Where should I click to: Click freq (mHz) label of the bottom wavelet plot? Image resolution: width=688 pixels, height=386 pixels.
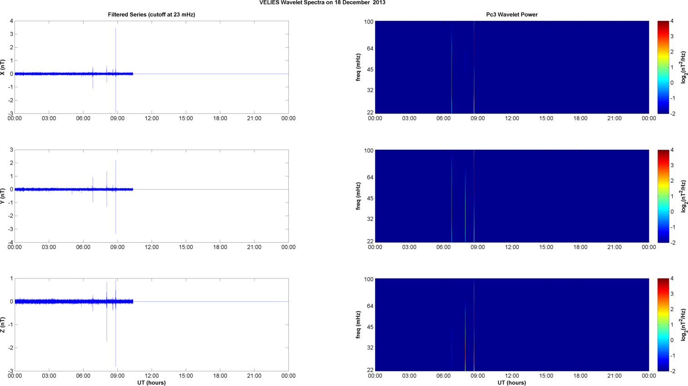(358, 325)
